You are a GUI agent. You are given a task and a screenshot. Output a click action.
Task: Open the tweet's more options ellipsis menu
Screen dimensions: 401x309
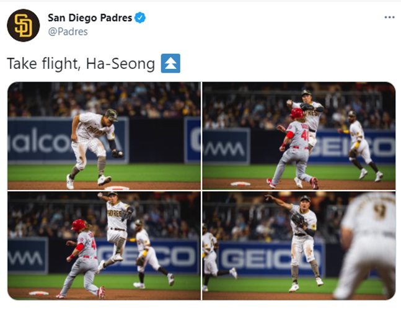click(389, 17)
